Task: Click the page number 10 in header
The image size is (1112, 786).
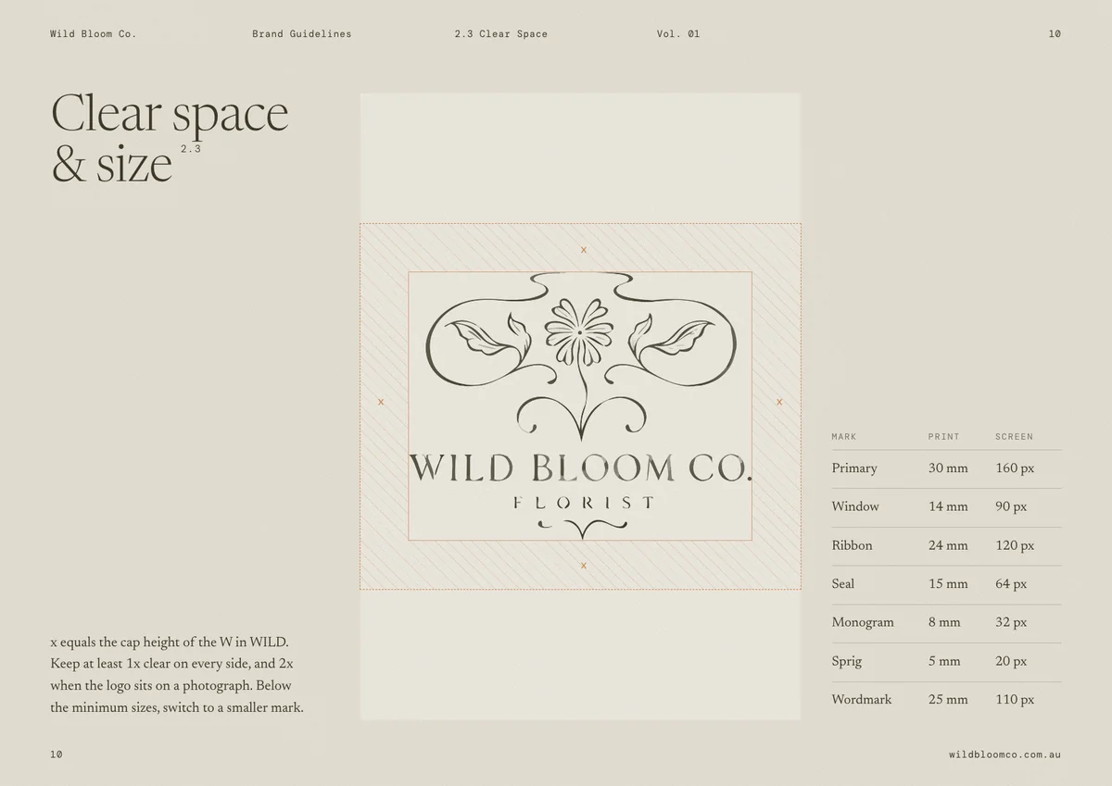Action: click(1055, 34)
